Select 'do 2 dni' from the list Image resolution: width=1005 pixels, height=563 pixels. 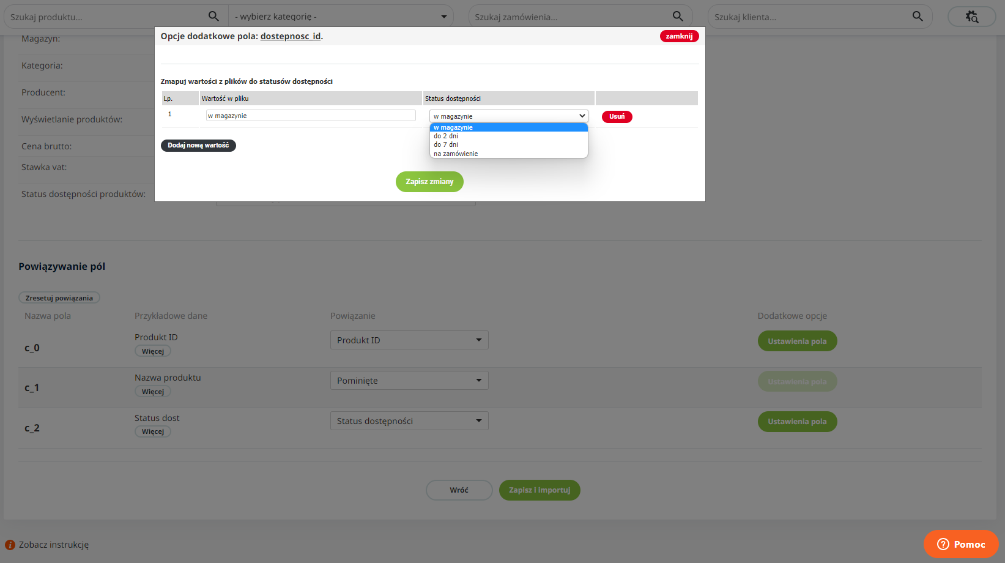pos(446,136)
